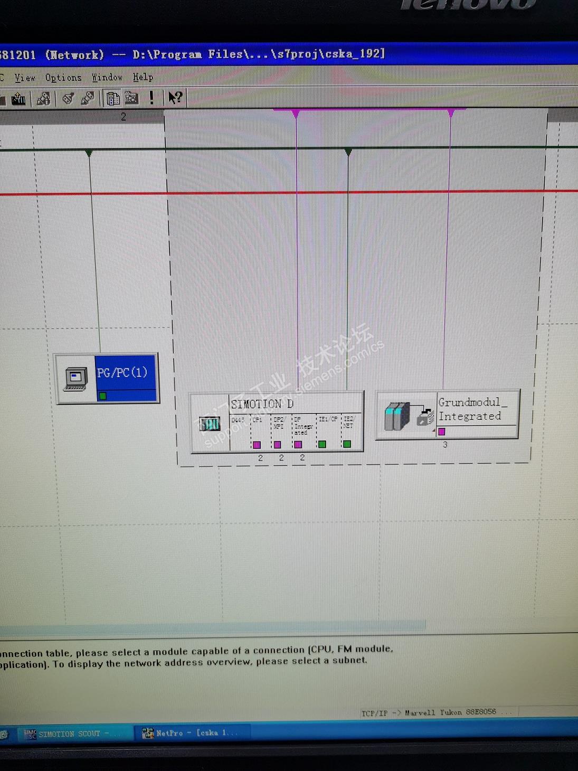Select the DP2/MPI interface magenta square
578x771 pixels.
click(278, 445)
